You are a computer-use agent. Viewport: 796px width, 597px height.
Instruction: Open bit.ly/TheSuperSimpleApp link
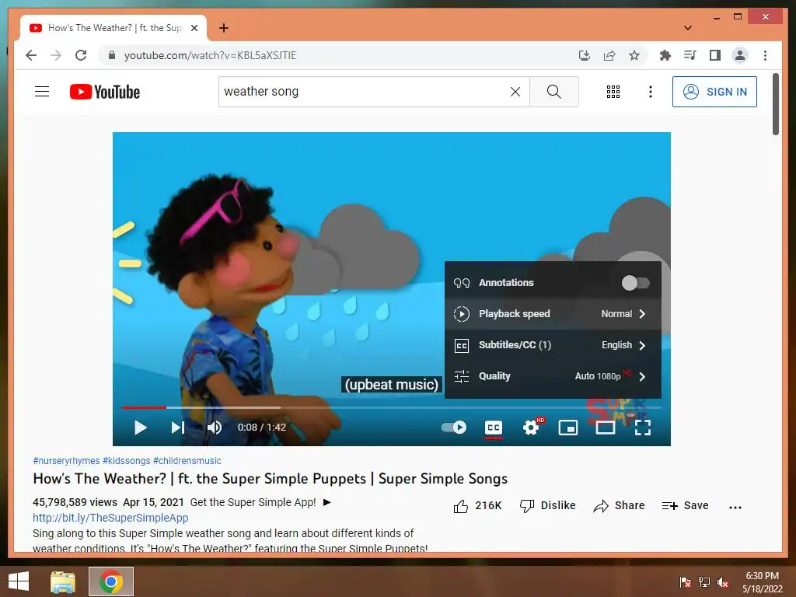[x=110, y=517]
